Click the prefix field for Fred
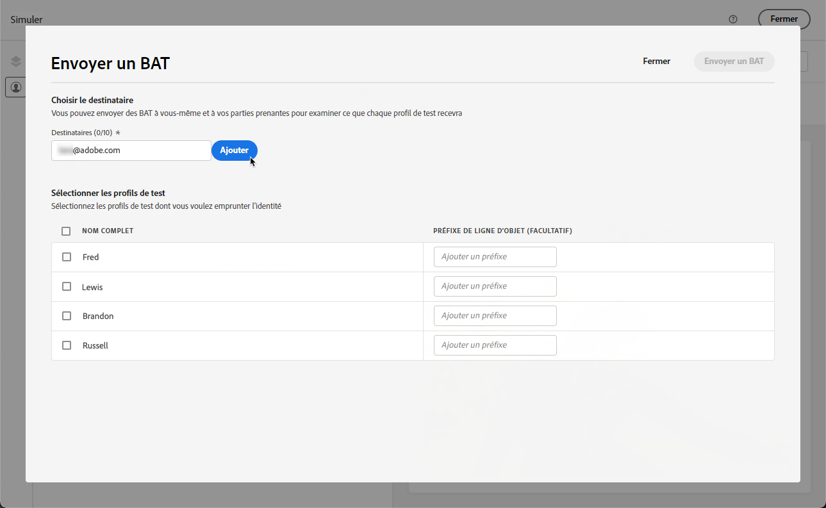Screen dimensions: 826x508 click(495, 257)
